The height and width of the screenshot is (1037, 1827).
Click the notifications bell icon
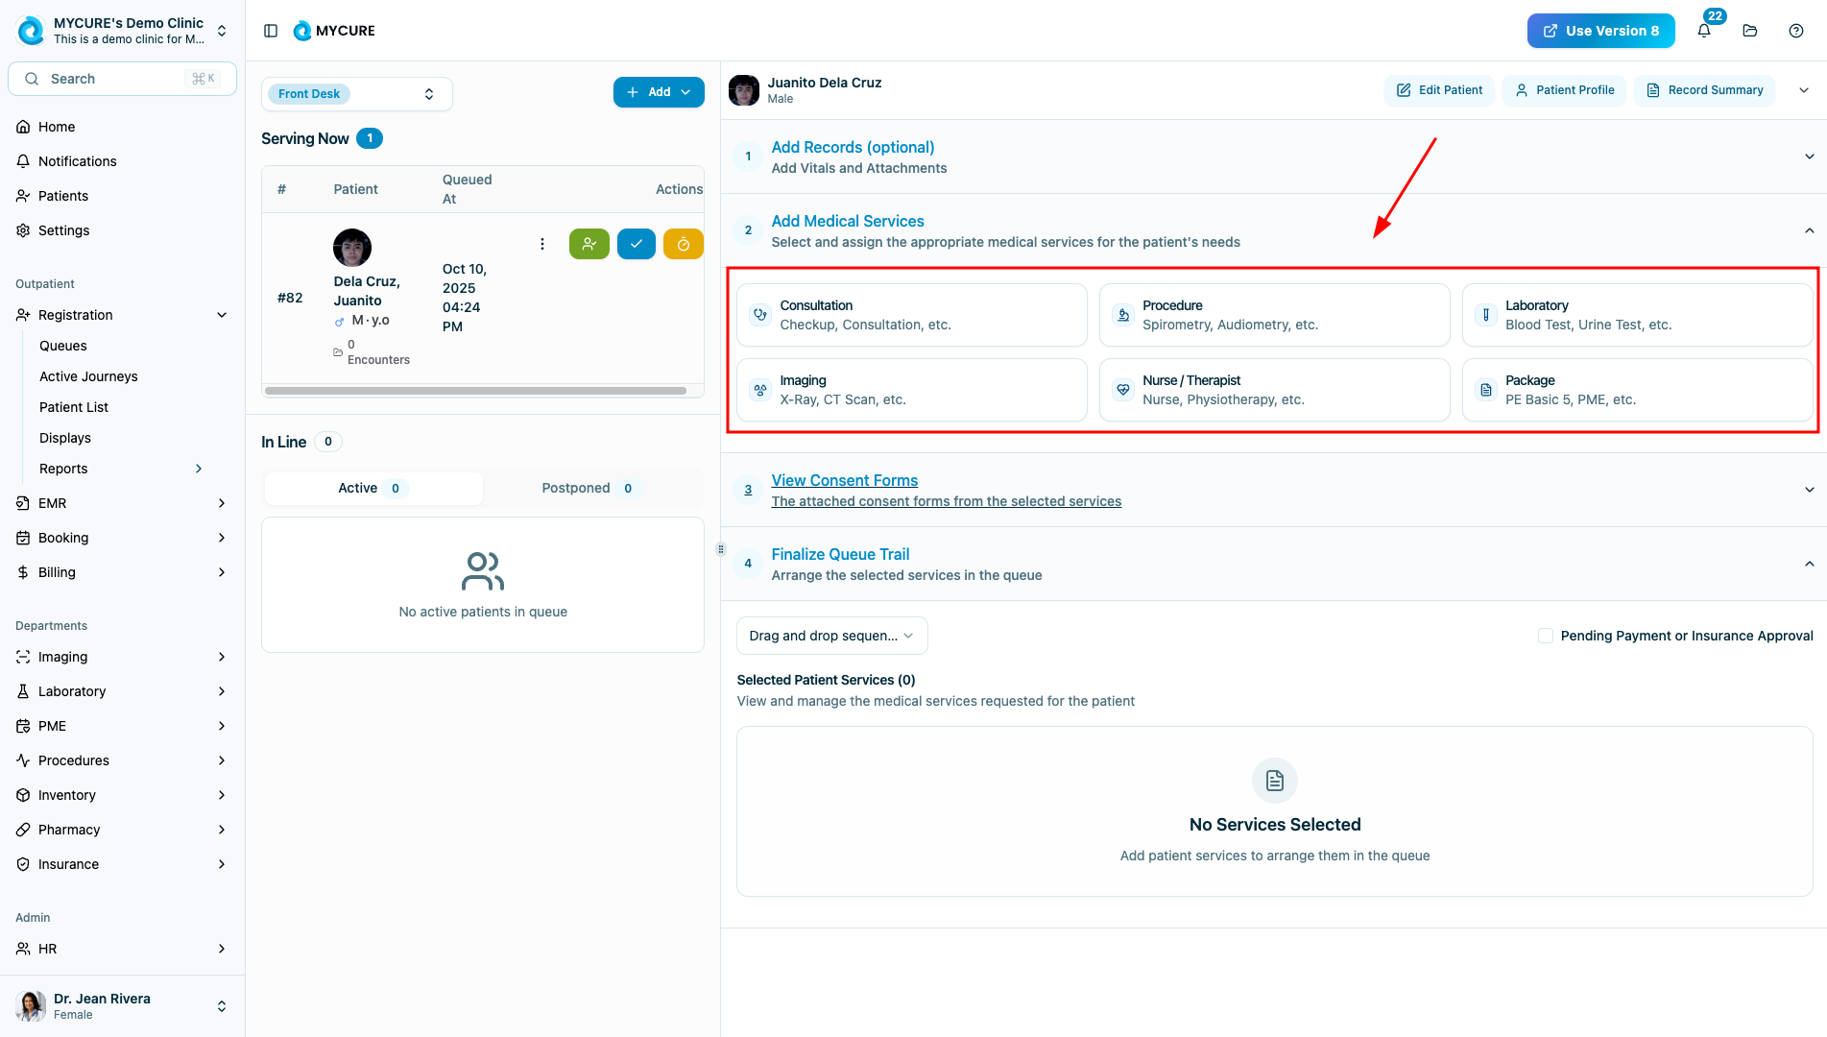1704,31
